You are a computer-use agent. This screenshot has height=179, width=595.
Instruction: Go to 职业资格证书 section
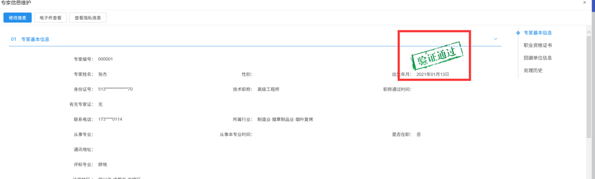538,45
